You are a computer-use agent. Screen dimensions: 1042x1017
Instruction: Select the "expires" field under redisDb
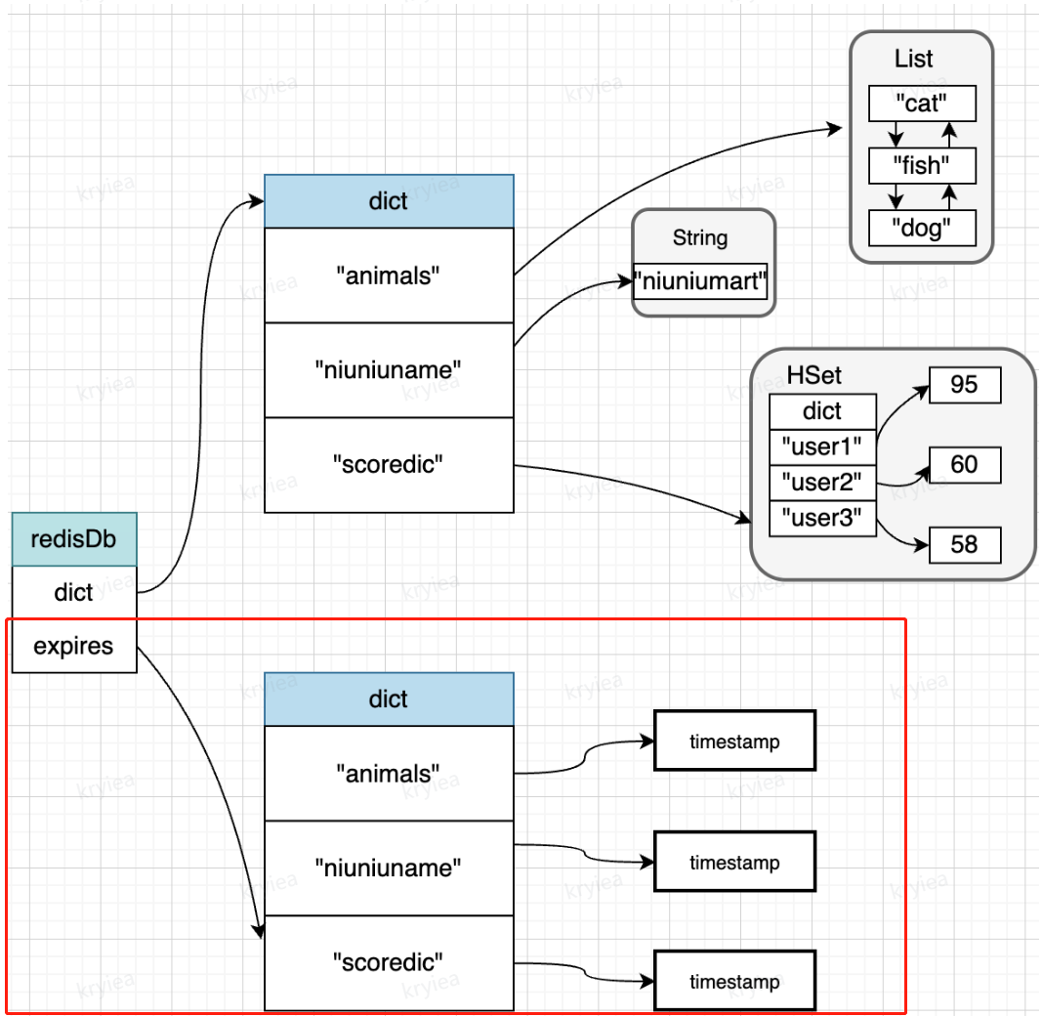74,646
